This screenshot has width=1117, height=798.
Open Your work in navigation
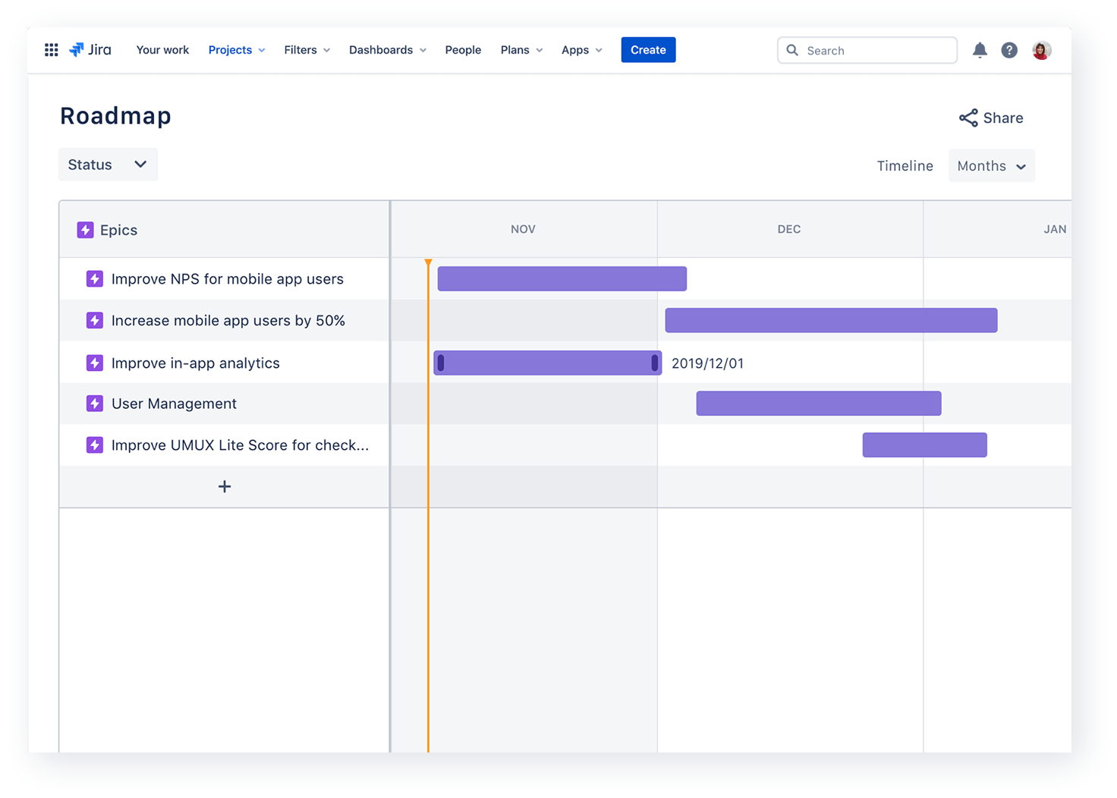click(162, 50)
